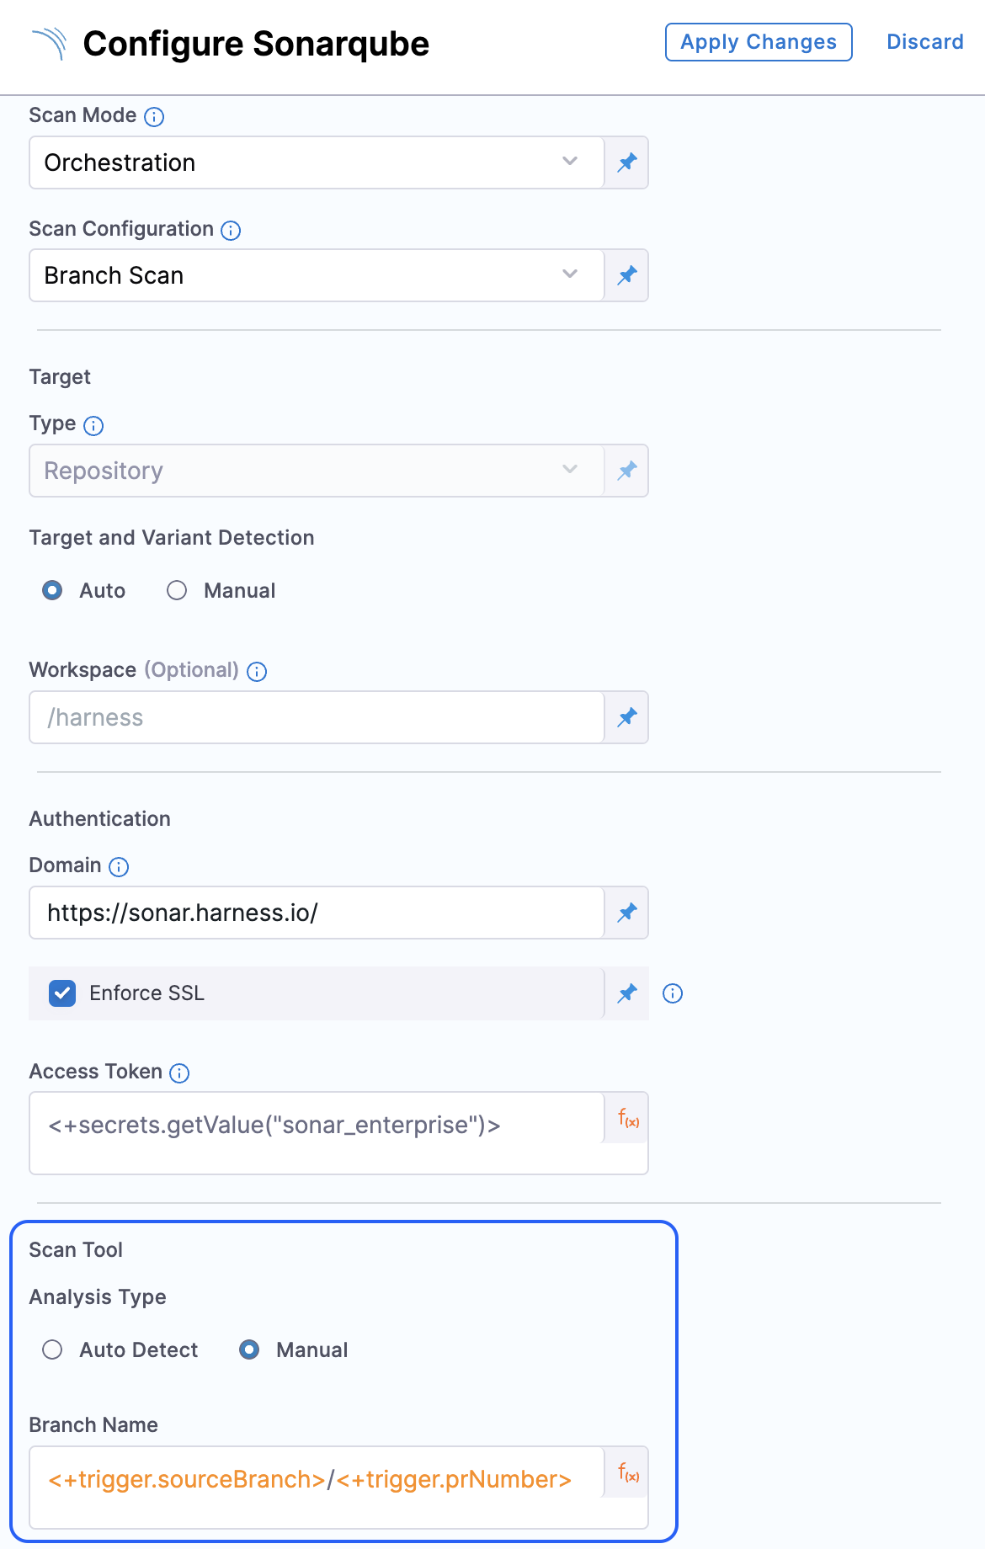985x1549 pixels.
Task: Click the info icon right of Enforce SSL
Action: click(x=673, y=993)
